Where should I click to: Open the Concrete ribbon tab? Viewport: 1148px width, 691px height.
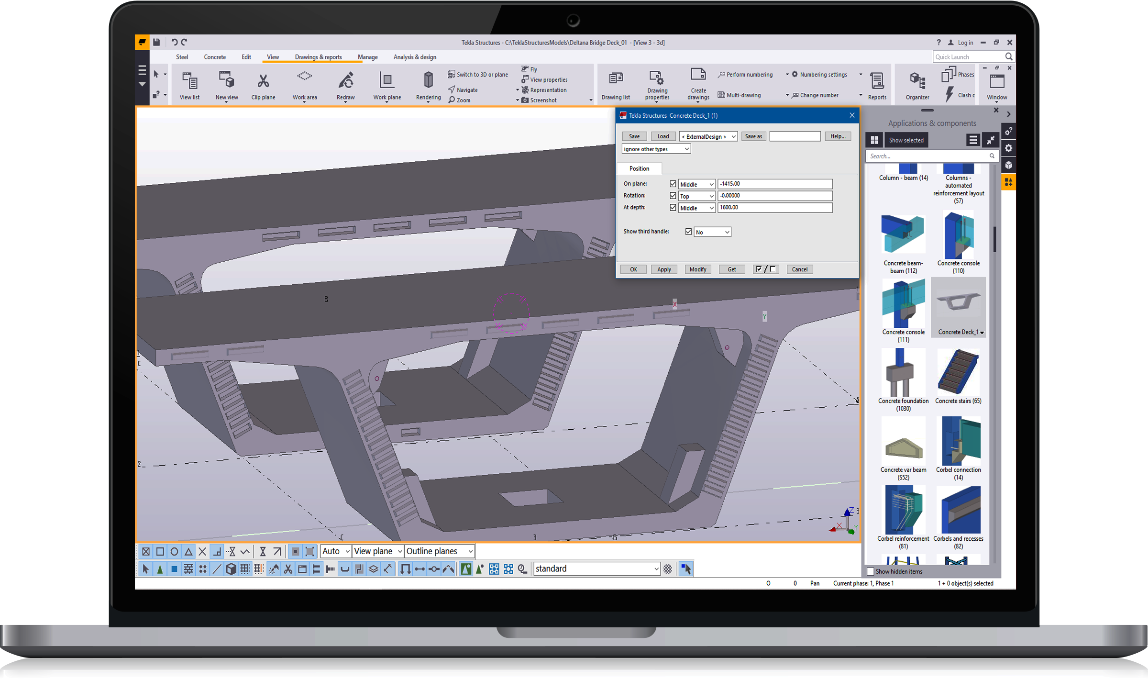(x=215, y=57)
